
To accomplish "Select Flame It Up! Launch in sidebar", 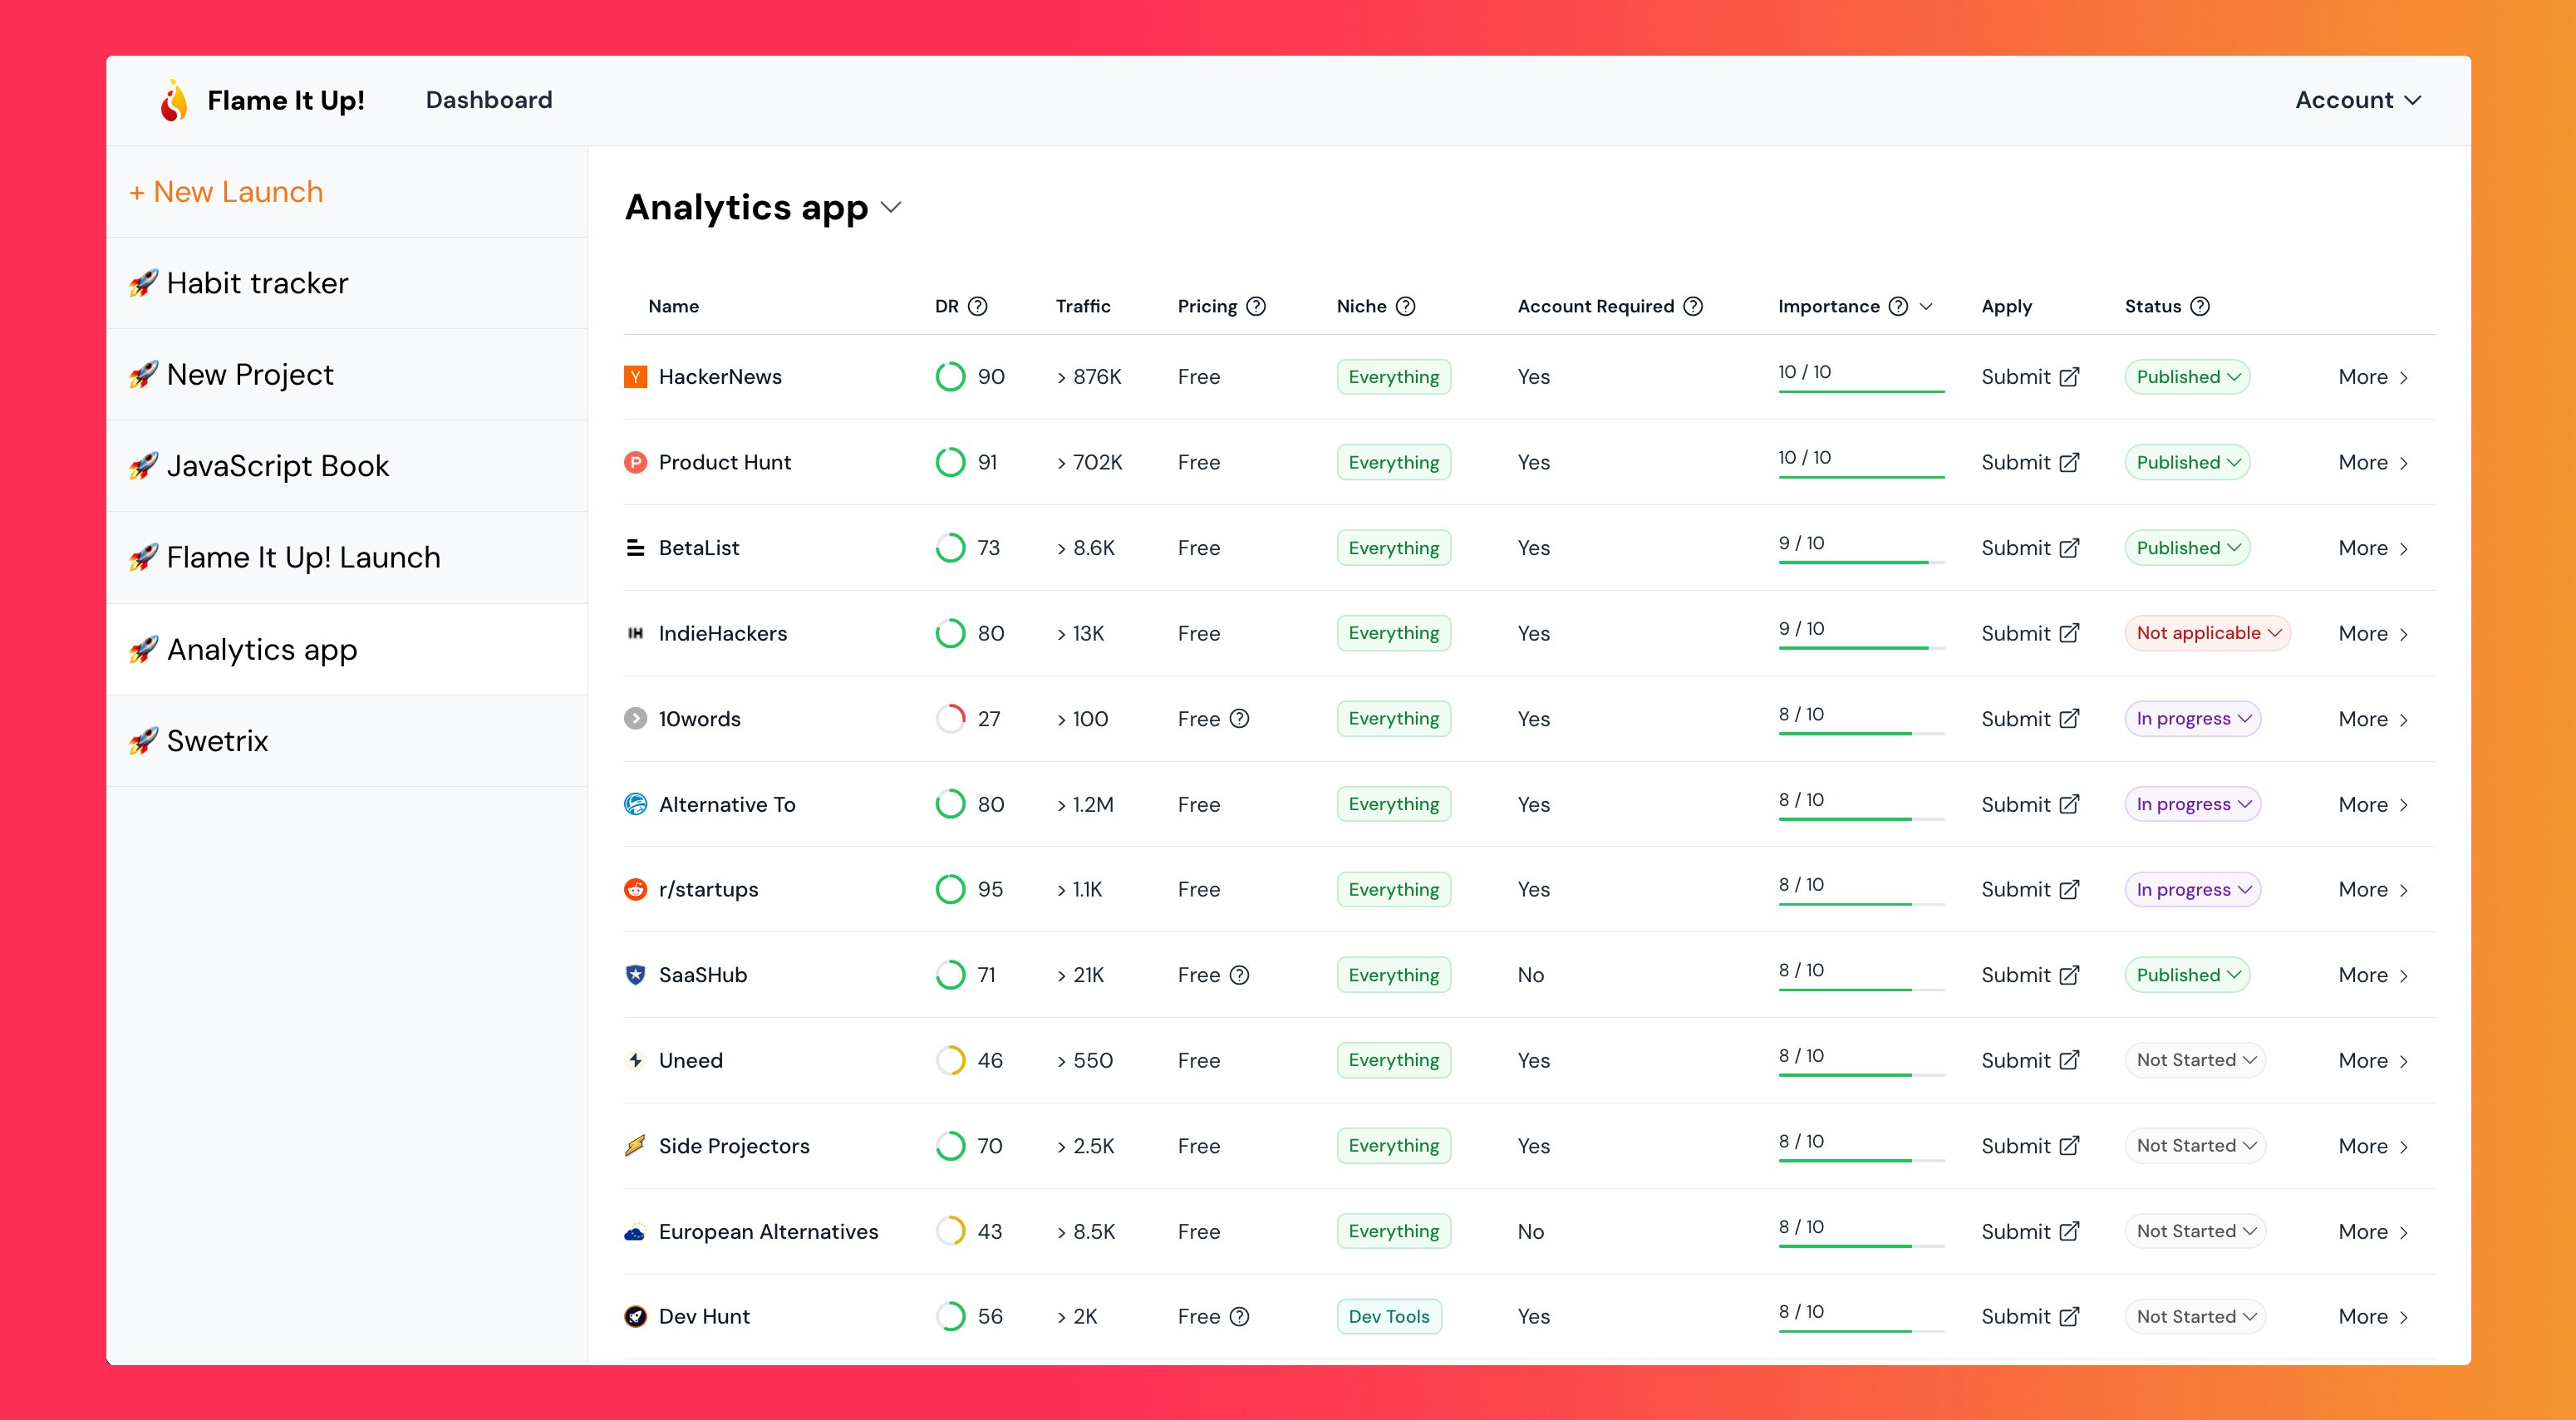I will [x=347, y=557].
